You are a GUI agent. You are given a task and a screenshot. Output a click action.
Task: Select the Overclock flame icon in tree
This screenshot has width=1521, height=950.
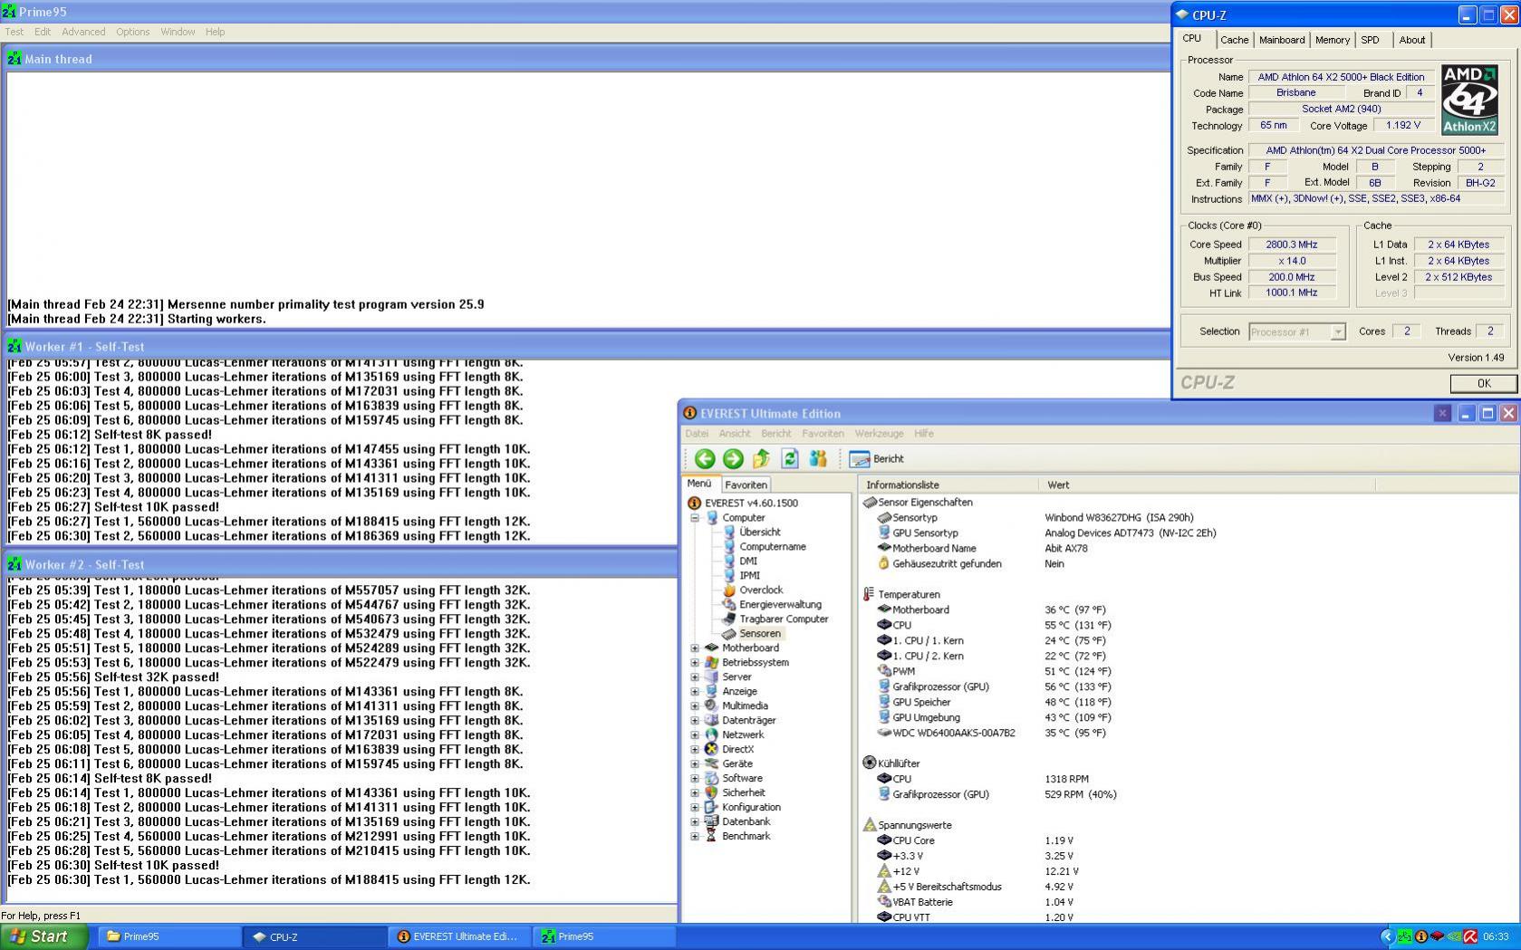pyautogui.click(x=729, y=590)
